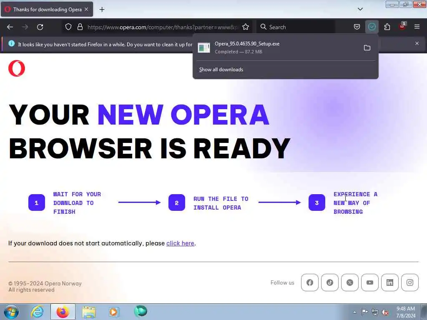Go back using the browser back arrow
The height and width of the screenshot is (320, 427).
pos(10,27)
